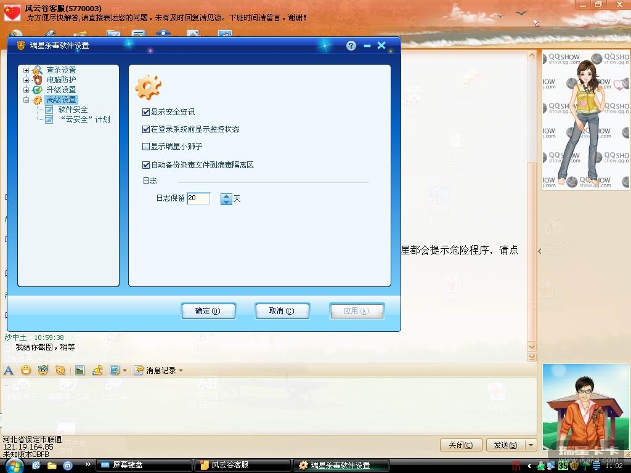Open the round blue quick launch icon
Image resolution: width=631 pixels, height=473 pixels.
pos(68,466)
